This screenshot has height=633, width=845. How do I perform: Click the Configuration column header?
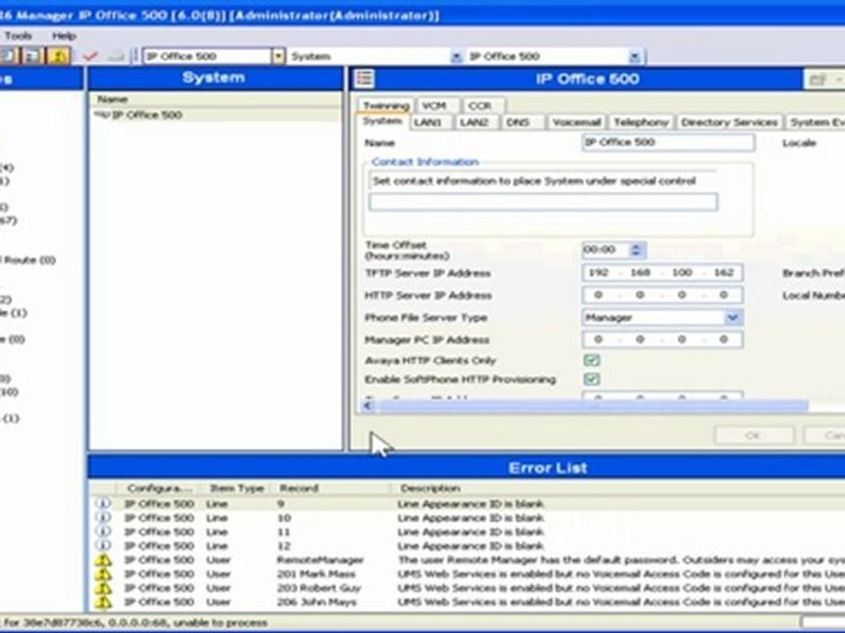159,488
